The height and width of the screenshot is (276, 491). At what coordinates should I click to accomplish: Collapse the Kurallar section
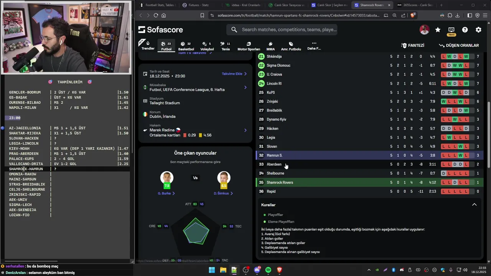click(474, 205)
